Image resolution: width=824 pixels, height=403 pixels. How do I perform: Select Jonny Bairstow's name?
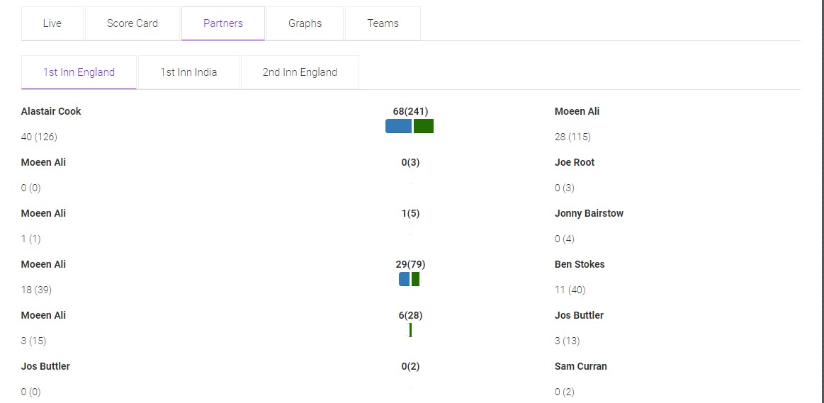[589, 213]
